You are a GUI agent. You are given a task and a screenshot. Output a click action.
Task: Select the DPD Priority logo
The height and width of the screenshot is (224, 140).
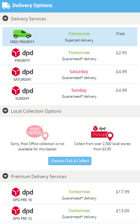point(22,53)
